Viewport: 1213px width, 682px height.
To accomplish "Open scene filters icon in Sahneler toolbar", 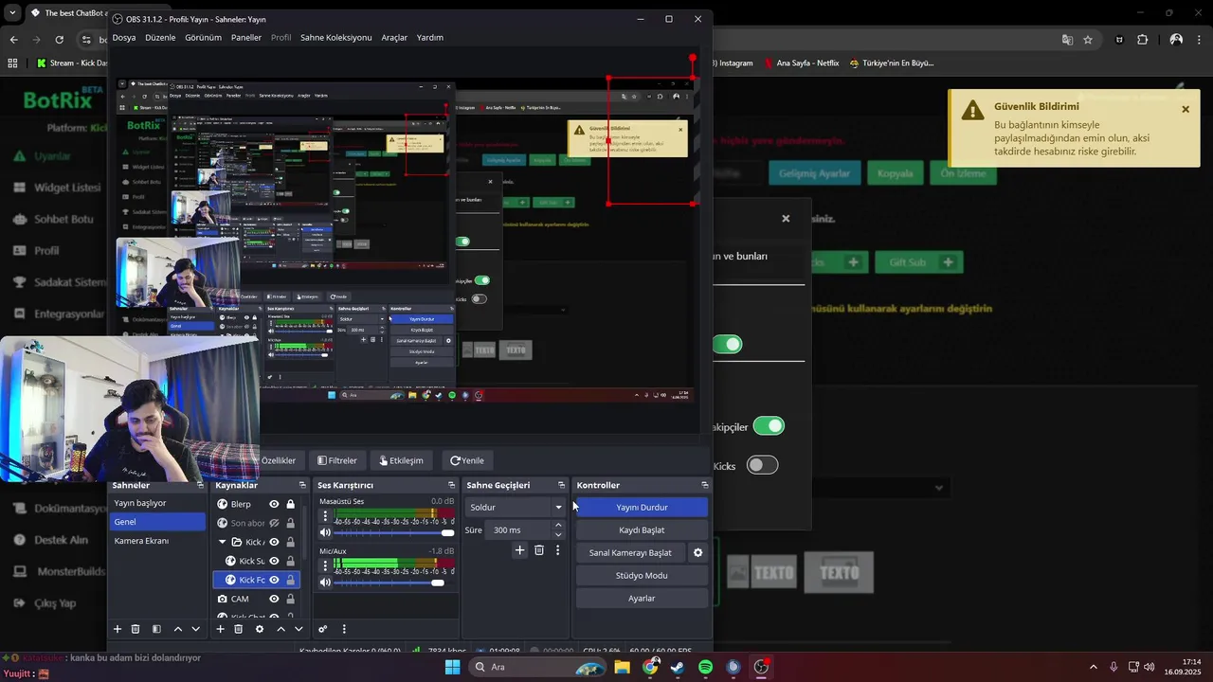I will pyautogui.click(x=156, y=629).
